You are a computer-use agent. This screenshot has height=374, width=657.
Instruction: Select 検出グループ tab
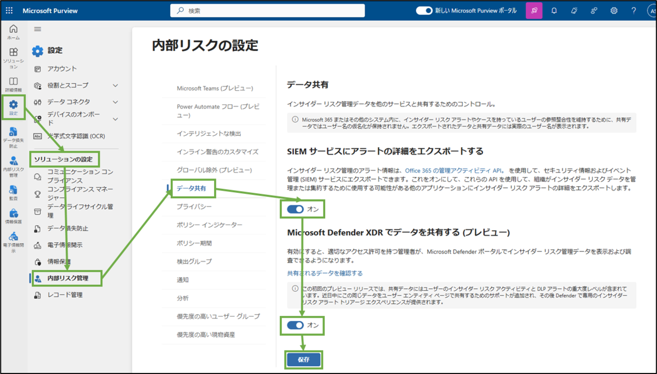click(x=194, y=262)
